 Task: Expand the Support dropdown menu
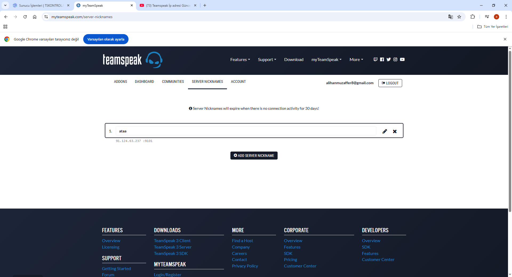pyautogui.click(x=267, y=60)
